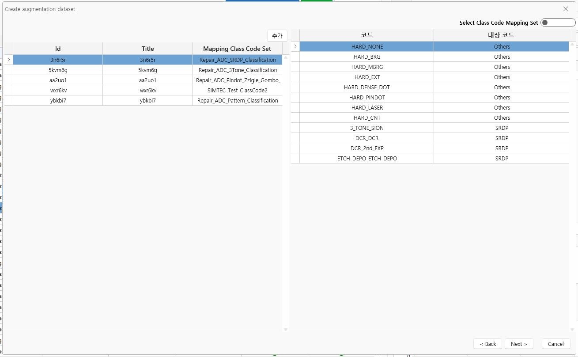Select the ETCH_DEPO_ETCH_DEPO code row
Image resolution: width=578 pixels, height=357 pixels.
366,158
